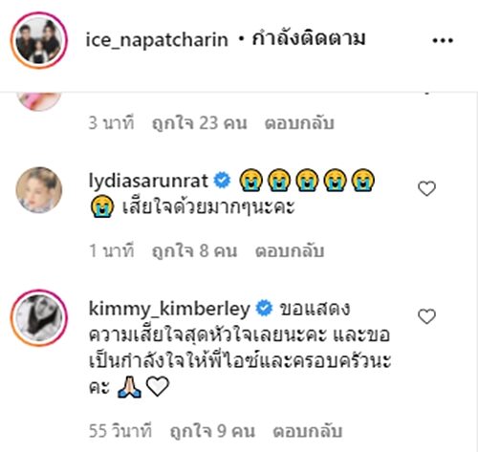
Task: Click lydiasarunrat's verified badge
Action: tap(222, 181)
